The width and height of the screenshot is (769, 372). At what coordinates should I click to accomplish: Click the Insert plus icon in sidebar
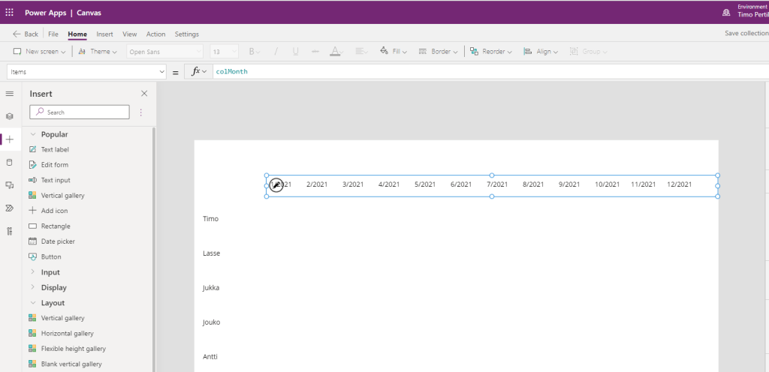(10, 139)
